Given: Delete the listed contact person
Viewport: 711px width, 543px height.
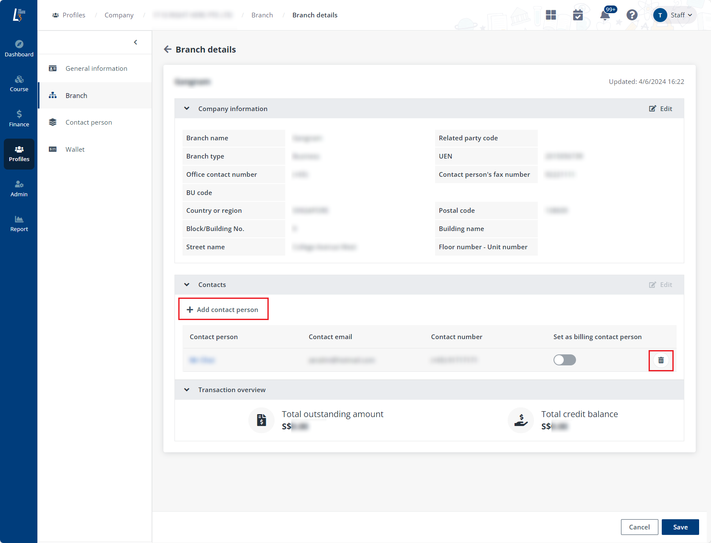Looking at the screenshot, I should 660,360.
